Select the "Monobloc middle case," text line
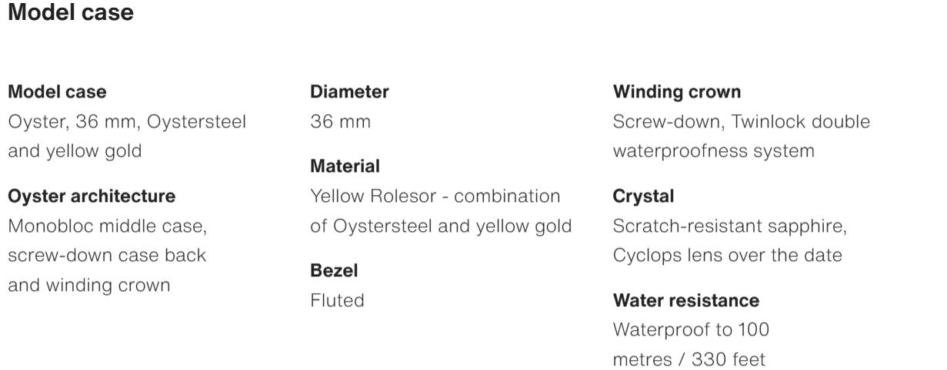This screenshot has width=947, height=370. 107,227
